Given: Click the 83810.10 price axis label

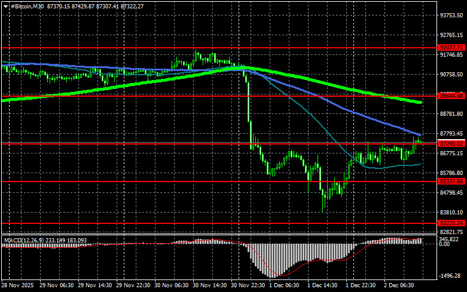Looking at the screenshot, I should coord(451,213).
